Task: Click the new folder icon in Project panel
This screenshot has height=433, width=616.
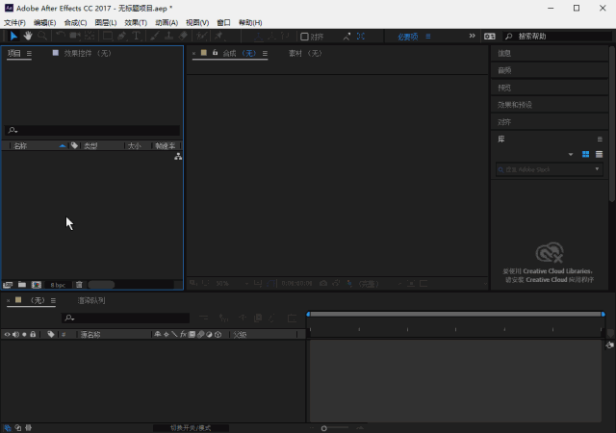Action: [x=22, y=285]
